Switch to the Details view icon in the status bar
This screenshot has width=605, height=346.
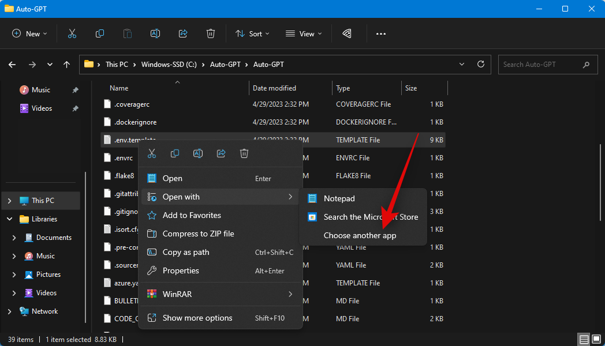click(584, 340)
